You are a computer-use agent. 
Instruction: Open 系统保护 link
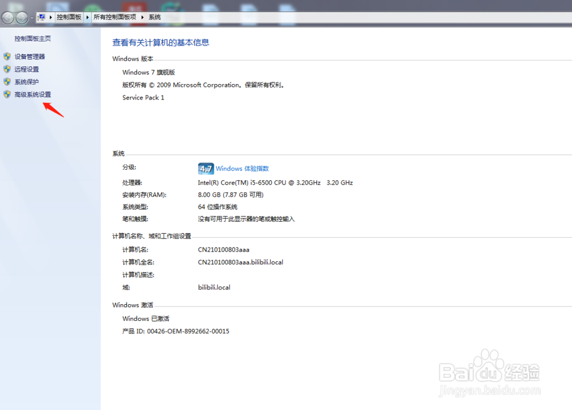[x=27, y=82]
